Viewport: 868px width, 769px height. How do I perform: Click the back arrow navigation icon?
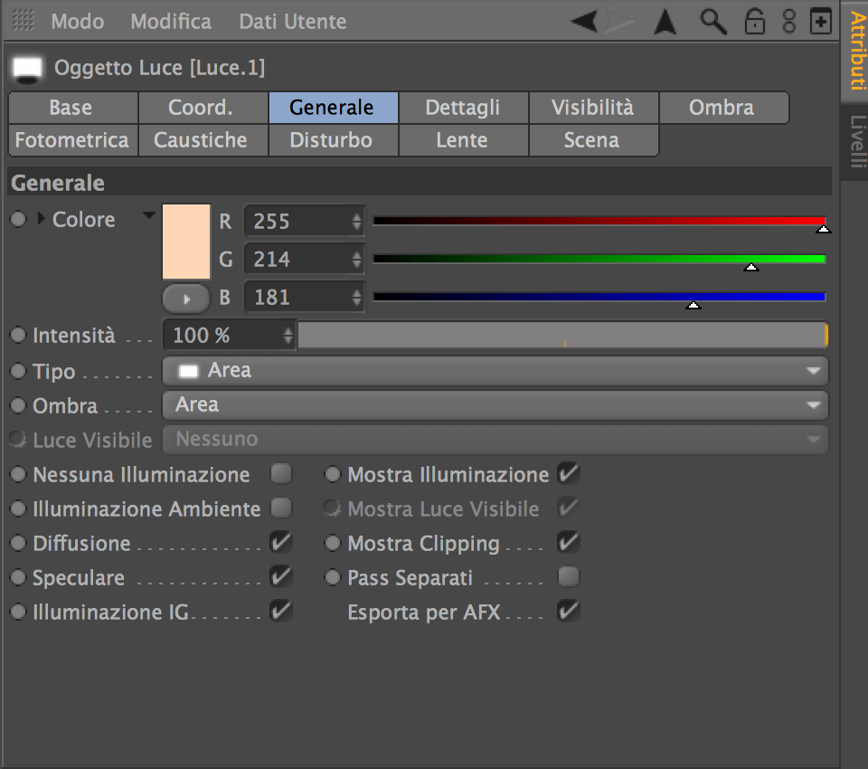coord(584,22)
